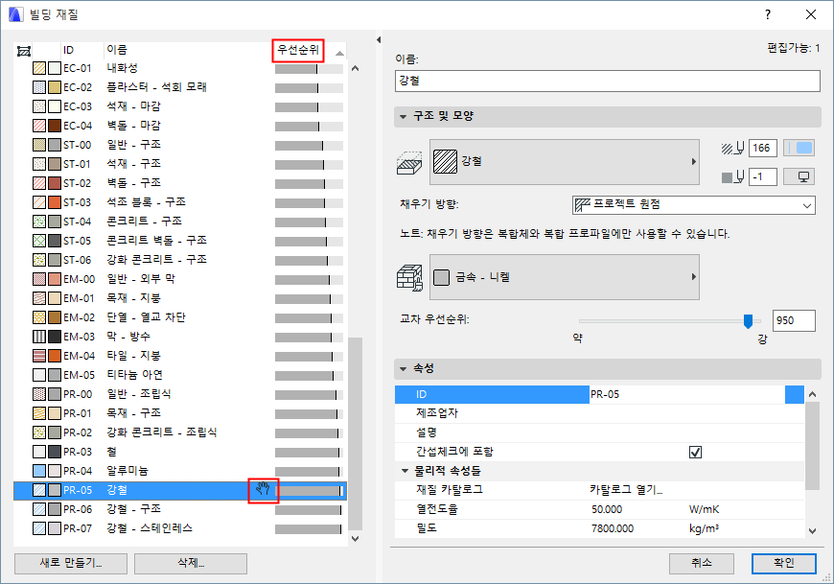This screenshot has width=834, height=584.
Task: Sort list by the 우선순위 column header
Action: pos(298,50)
